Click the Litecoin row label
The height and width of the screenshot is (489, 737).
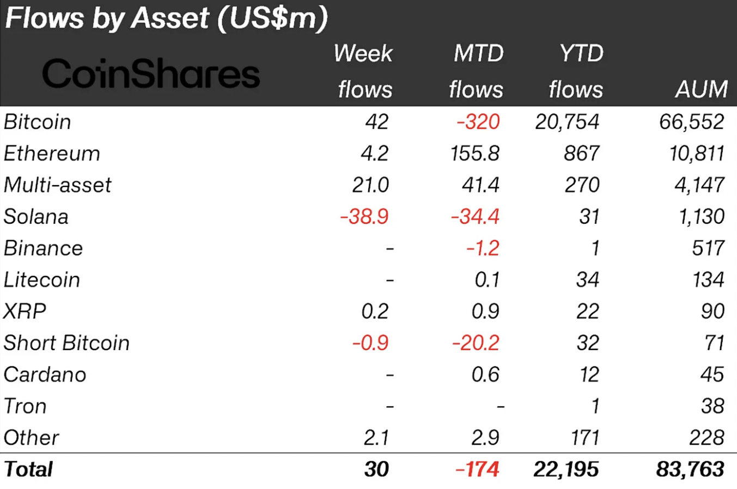(41, 280)
